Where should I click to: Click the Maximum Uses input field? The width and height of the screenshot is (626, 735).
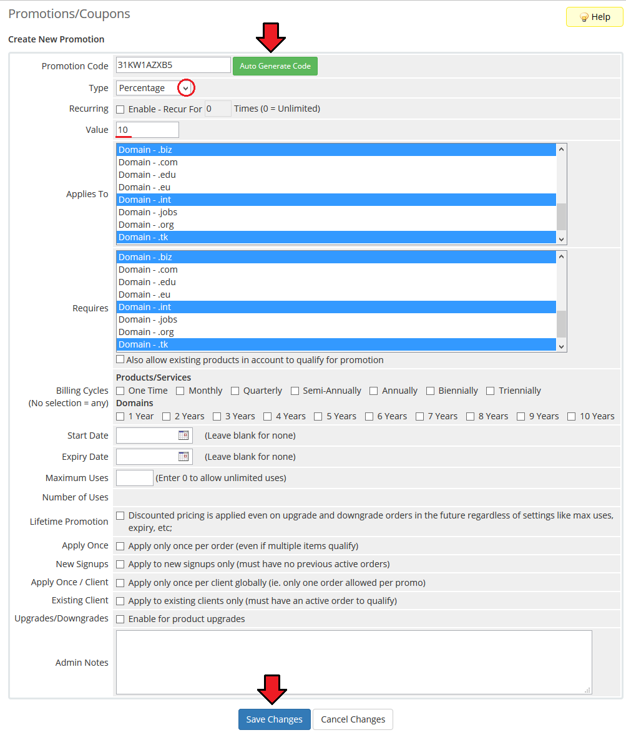135,478
